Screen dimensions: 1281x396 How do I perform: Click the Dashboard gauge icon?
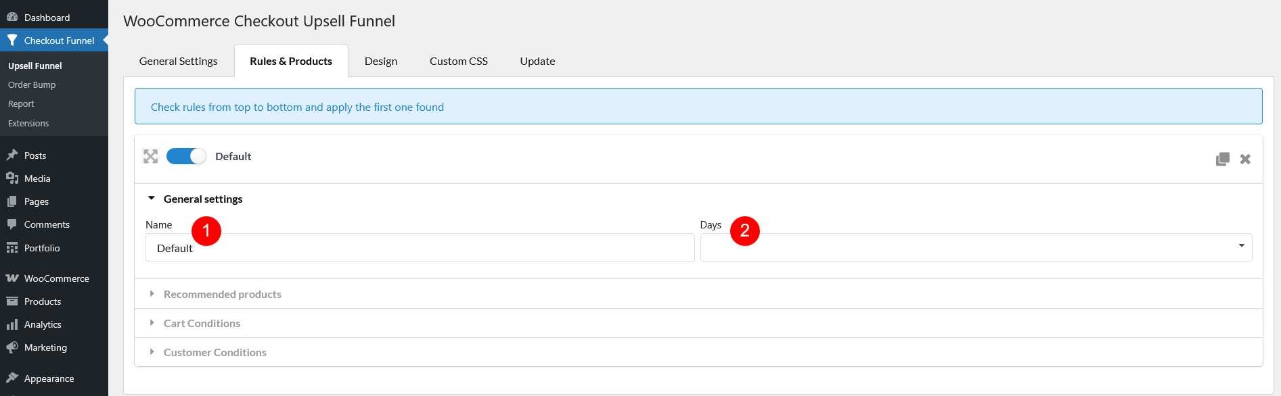12,18
